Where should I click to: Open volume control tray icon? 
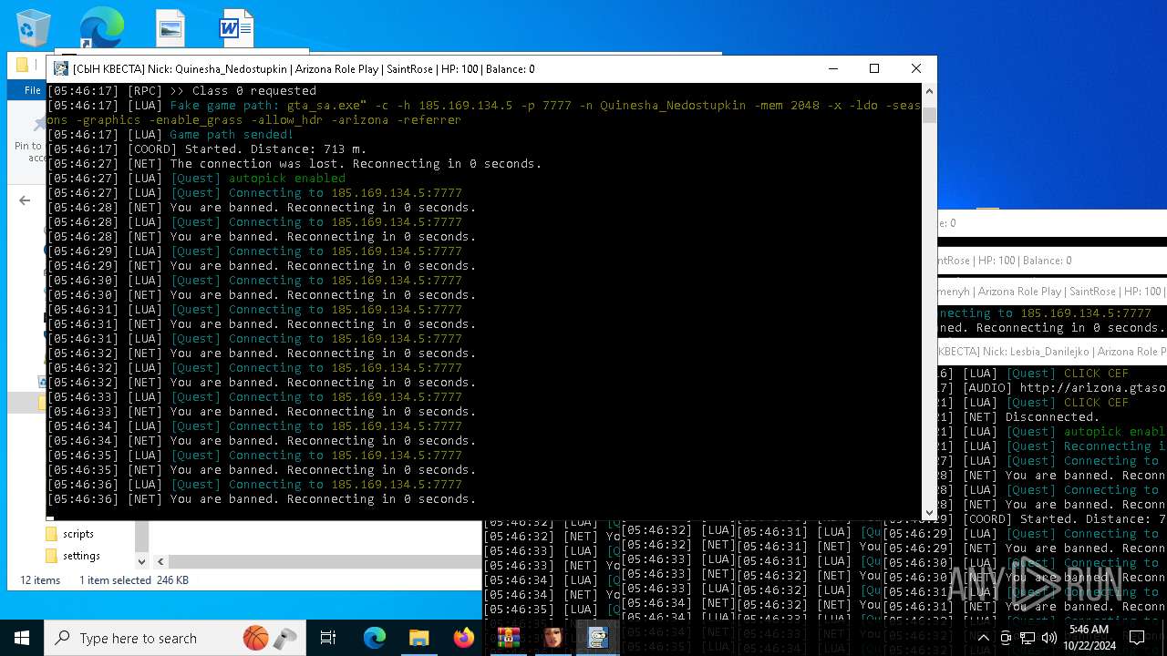(1049, 638)
